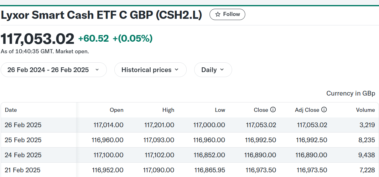Click the Volume column header
The width and height of the screenshot is (379, 177).
pyautogui.click(x=365, y=110)
